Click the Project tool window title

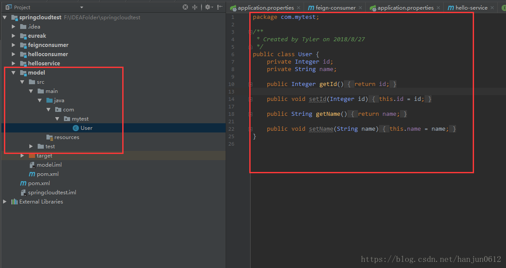pyautogui.click(x=22, y=7)
